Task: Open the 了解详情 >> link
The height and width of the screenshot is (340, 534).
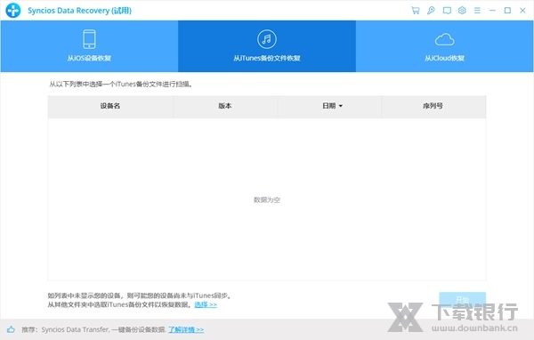Action: point(186,329)
